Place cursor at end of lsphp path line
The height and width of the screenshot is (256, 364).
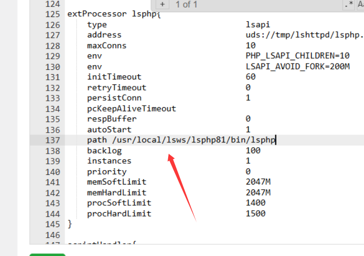(275, 140)
